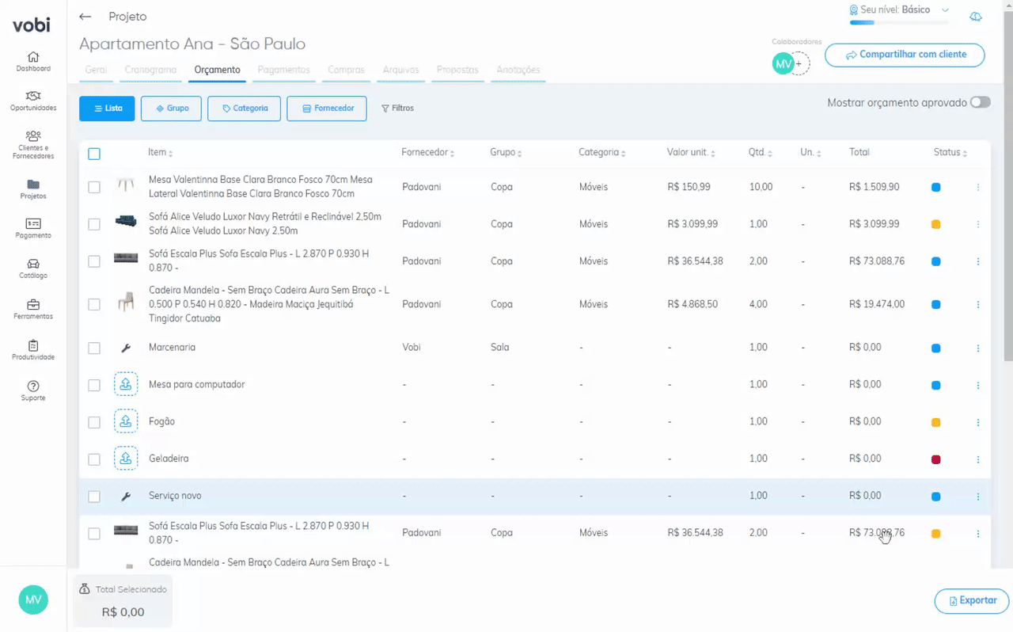Open Dashboard from the sidebar
The height and width of the screenshot is (632, 1013).
[33, 61]
